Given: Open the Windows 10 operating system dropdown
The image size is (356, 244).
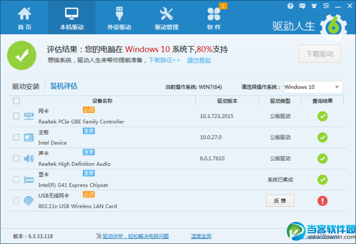Looking at the screenshot, I should tap(313, 87).
